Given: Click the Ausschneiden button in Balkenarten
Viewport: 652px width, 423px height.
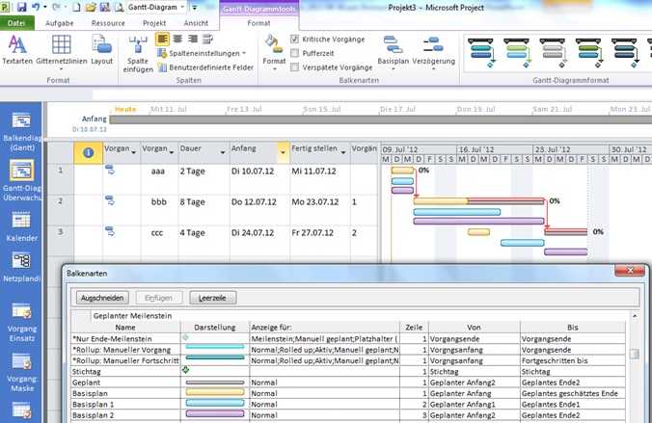Looking at the screenshot, I should tap(102, 298).
